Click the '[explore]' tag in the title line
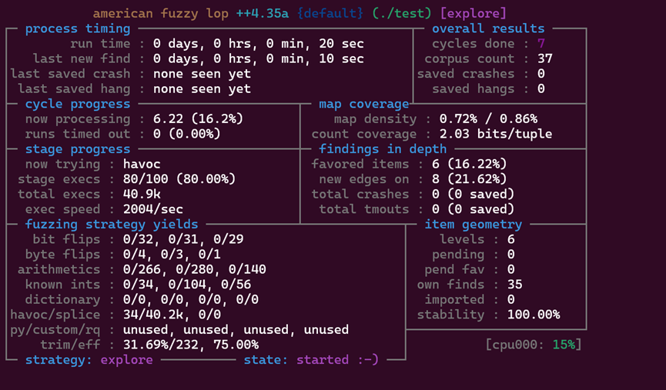Screen dimensions: 666x390 click(474, 14)
